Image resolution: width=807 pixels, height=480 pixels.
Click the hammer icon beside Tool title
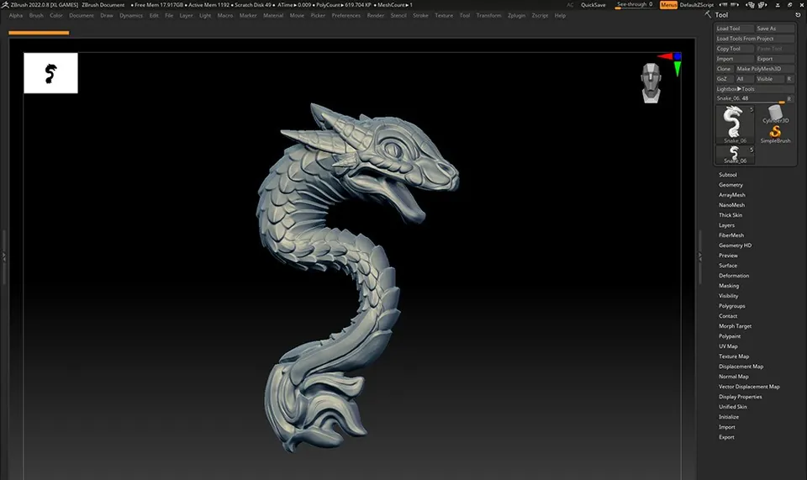(x=708, y=14)
